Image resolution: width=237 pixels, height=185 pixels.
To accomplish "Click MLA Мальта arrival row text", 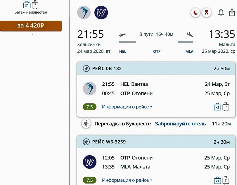I will [x=135, y=167].
